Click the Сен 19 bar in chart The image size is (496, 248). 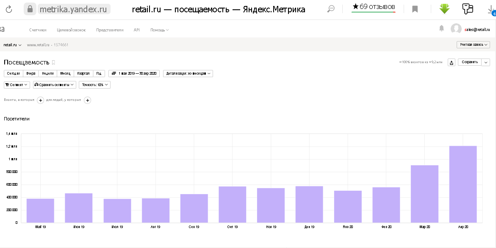(194, 208)
